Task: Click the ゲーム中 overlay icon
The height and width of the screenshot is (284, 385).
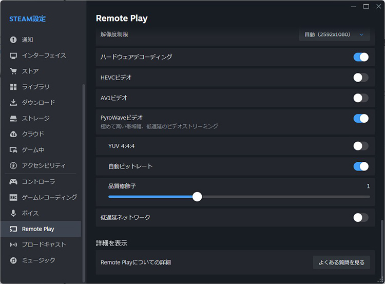Action: (13, 149)
